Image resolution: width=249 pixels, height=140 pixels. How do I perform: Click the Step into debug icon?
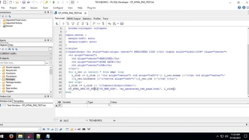(68, 24)
